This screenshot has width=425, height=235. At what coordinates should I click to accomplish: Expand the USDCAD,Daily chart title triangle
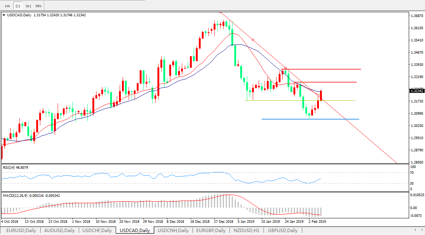coord(4,15)
